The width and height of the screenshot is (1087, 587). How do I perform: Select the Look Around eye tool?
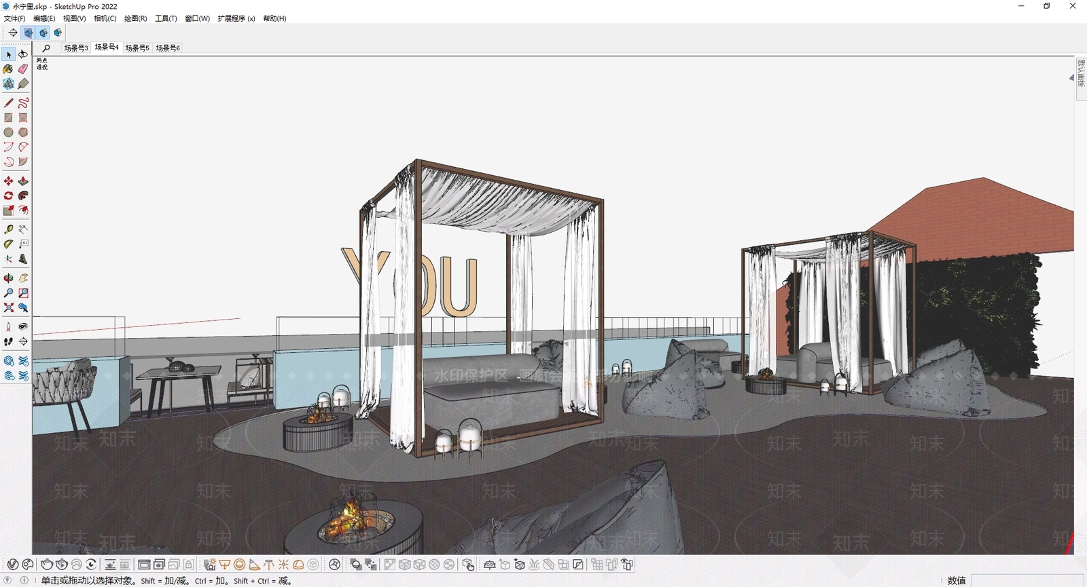coord(23,326)
